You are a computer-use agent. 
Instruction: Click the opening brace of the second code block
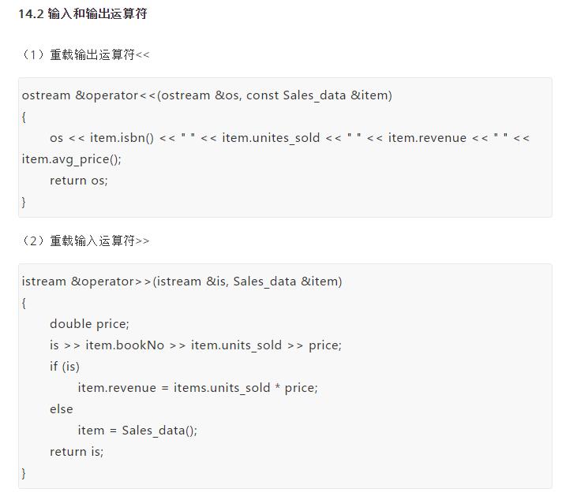coord(24,304)
